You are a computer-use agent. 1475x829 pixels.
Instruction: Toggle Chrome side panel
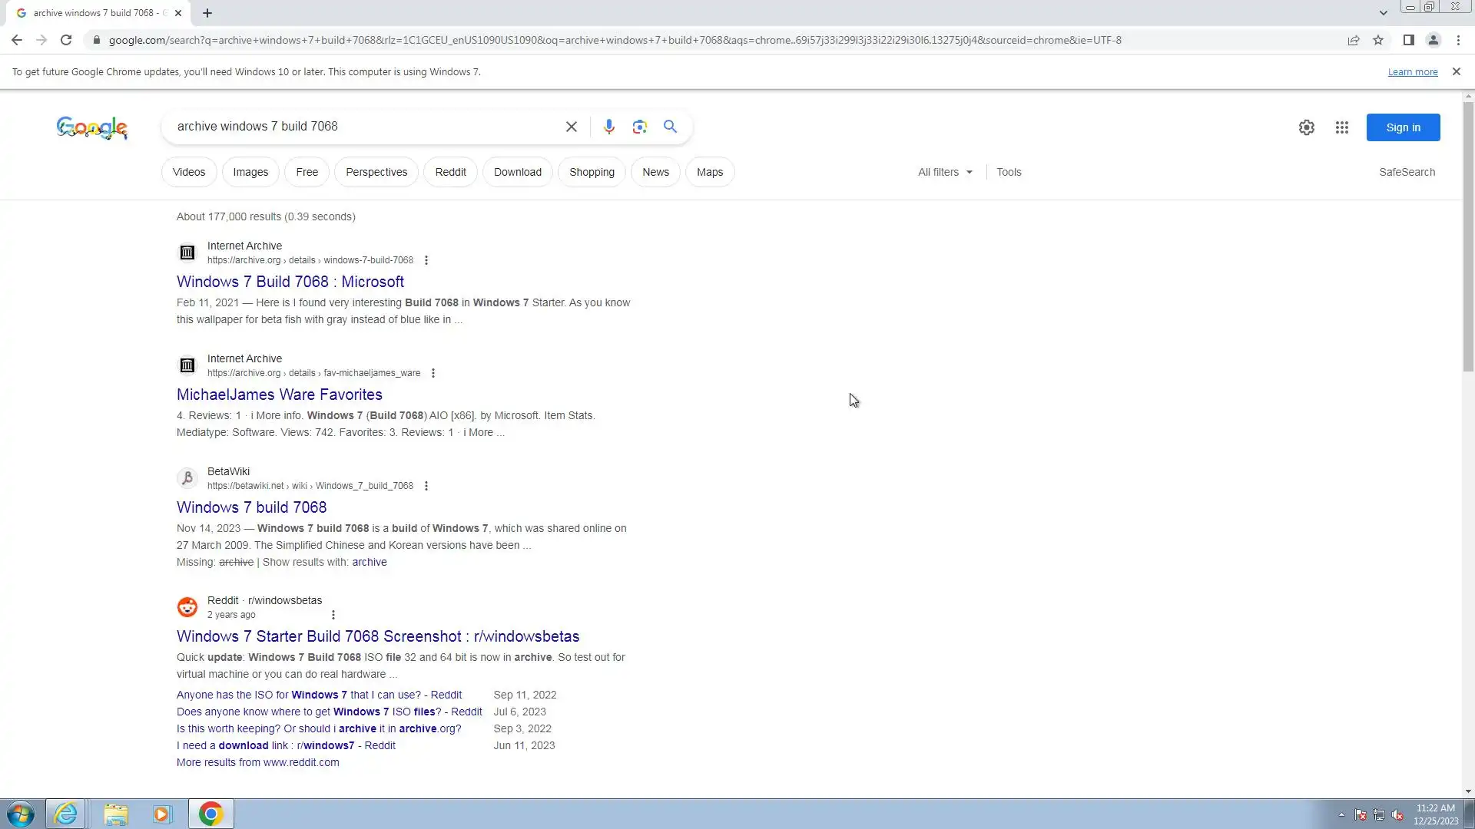click(1408, 40)
